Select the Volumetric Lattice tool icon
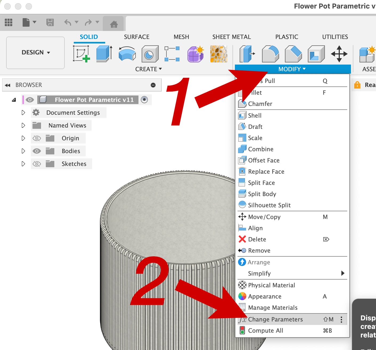The image size is (376, 350). 219,54
